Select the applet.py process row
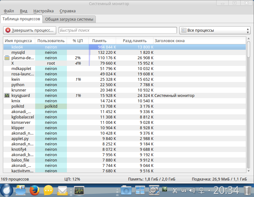Viewport: 254px width, 197px height. (x=124, y=139)
